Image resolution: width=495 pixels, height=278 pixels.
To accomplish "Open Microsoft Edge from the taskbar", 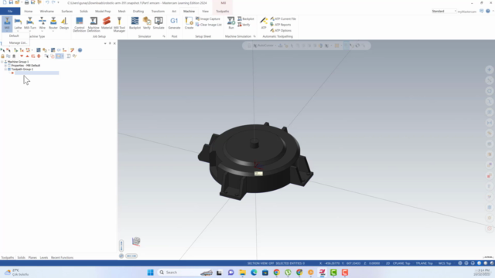I will (254, 273).
